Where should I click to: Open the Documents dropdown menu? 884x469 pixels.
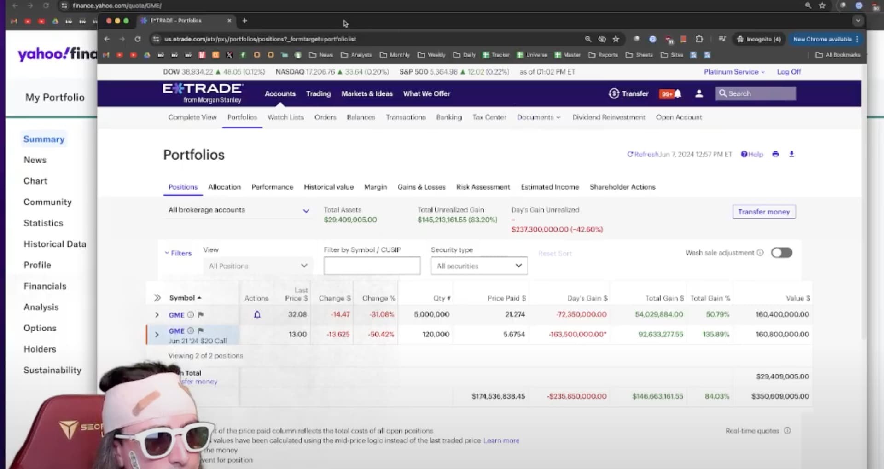pos(539,117)
